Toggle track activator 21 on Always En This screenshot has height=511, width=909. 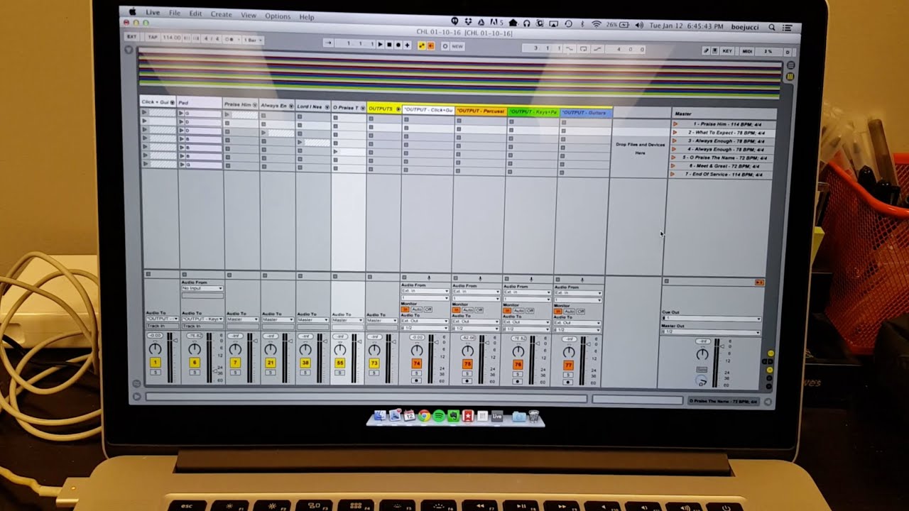click(270, 363)
